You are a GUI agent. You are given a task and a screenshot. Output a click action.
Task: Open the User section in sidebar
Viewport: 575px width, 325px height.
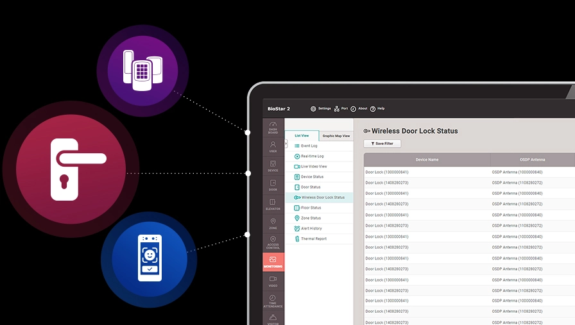coord(273,146)
